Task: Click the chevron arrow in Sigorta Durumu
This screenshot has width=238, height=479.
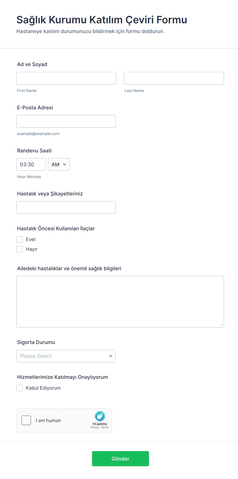Action: (111, 356)
